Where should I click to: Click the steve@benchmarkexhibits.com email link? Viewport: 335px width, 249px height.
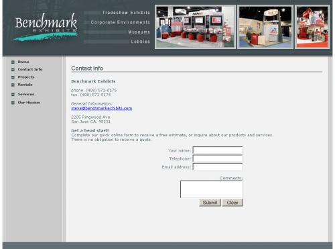pyautogui.click(x=102, y=108)
